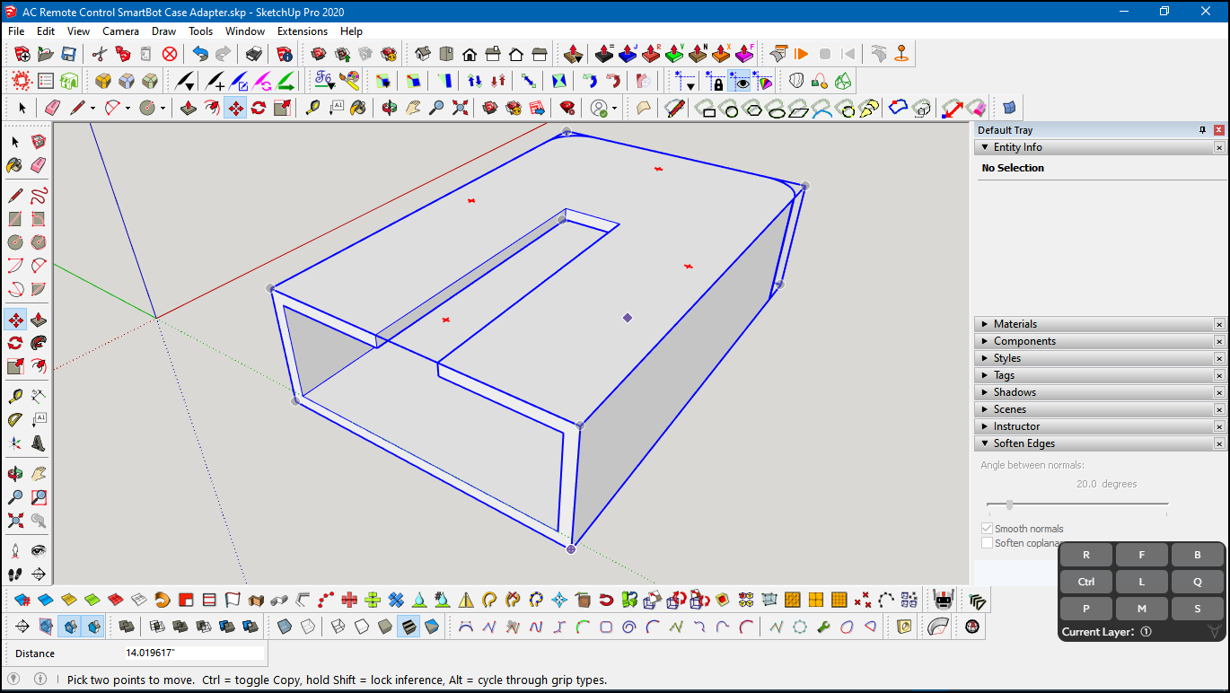Screen dimensions: 1230x693
Task: Activate the Orbit tool
Action: (x=13, y=473)
